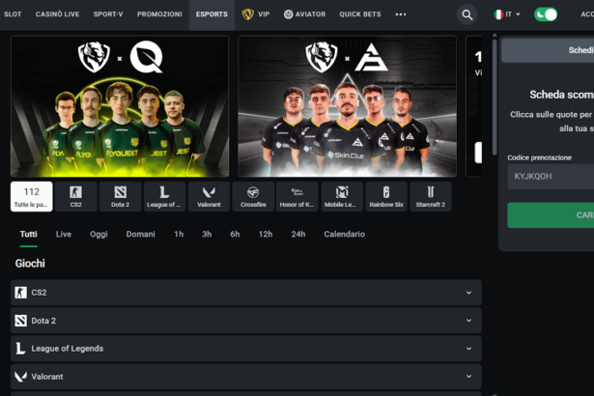Click the Codice prenotazione input field
594x396 pixels.
click(x=551, y=177)
